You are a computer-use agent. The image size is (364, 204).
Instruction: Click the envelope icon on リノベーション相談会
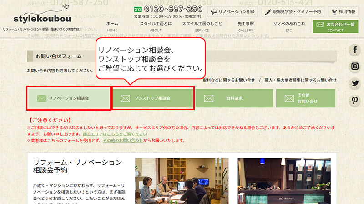pos(41,98)
